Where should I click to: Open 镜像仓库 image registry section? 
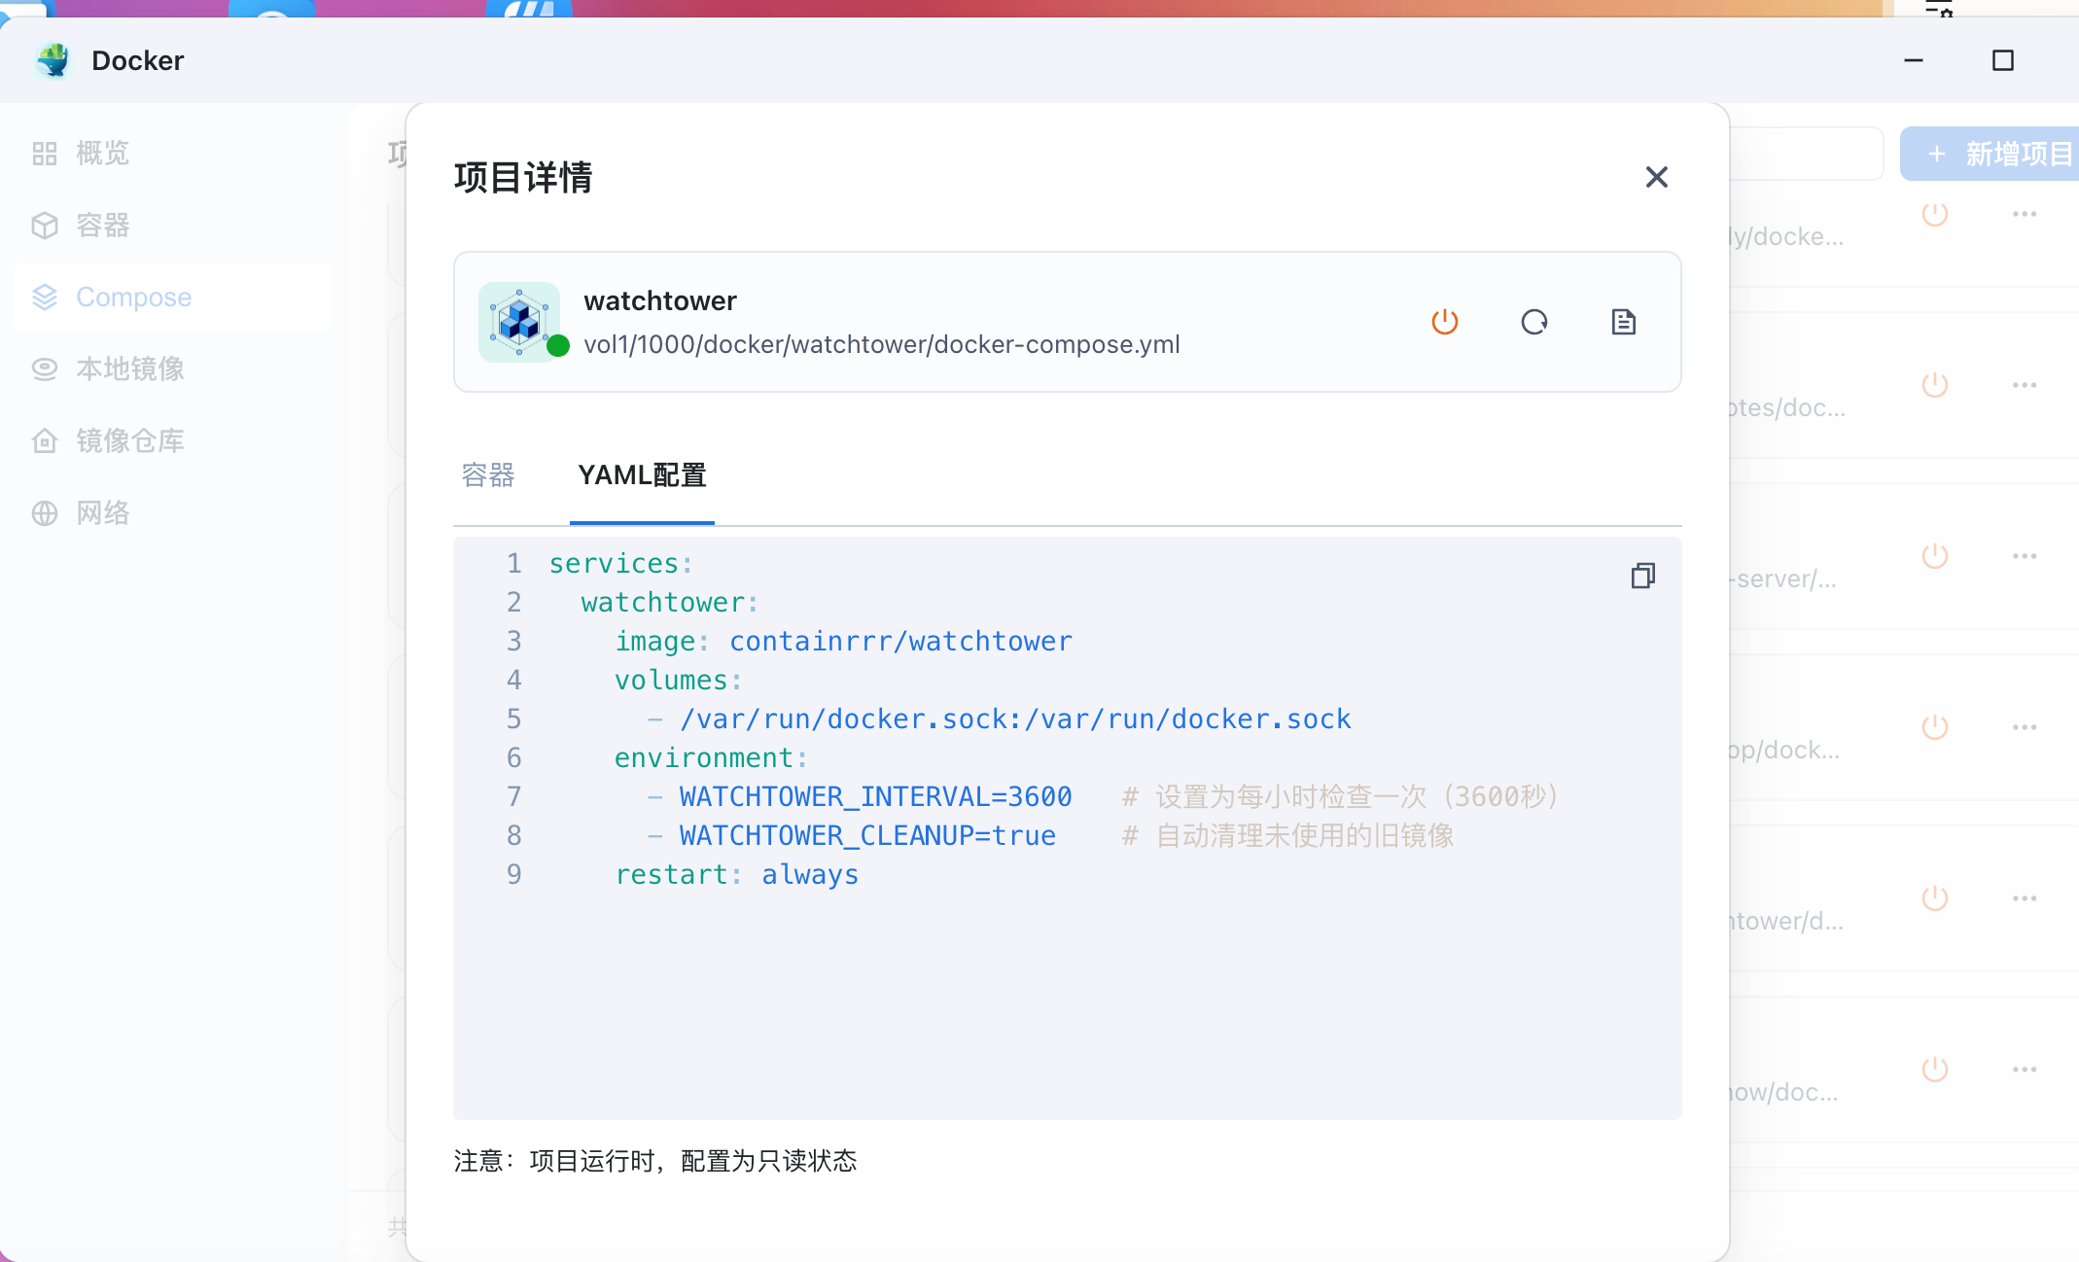(x=129, y=441)
